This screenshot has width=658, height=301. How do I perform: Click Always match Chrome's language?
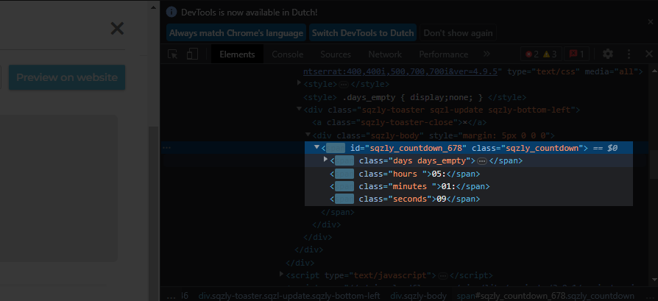coord(236,32)
